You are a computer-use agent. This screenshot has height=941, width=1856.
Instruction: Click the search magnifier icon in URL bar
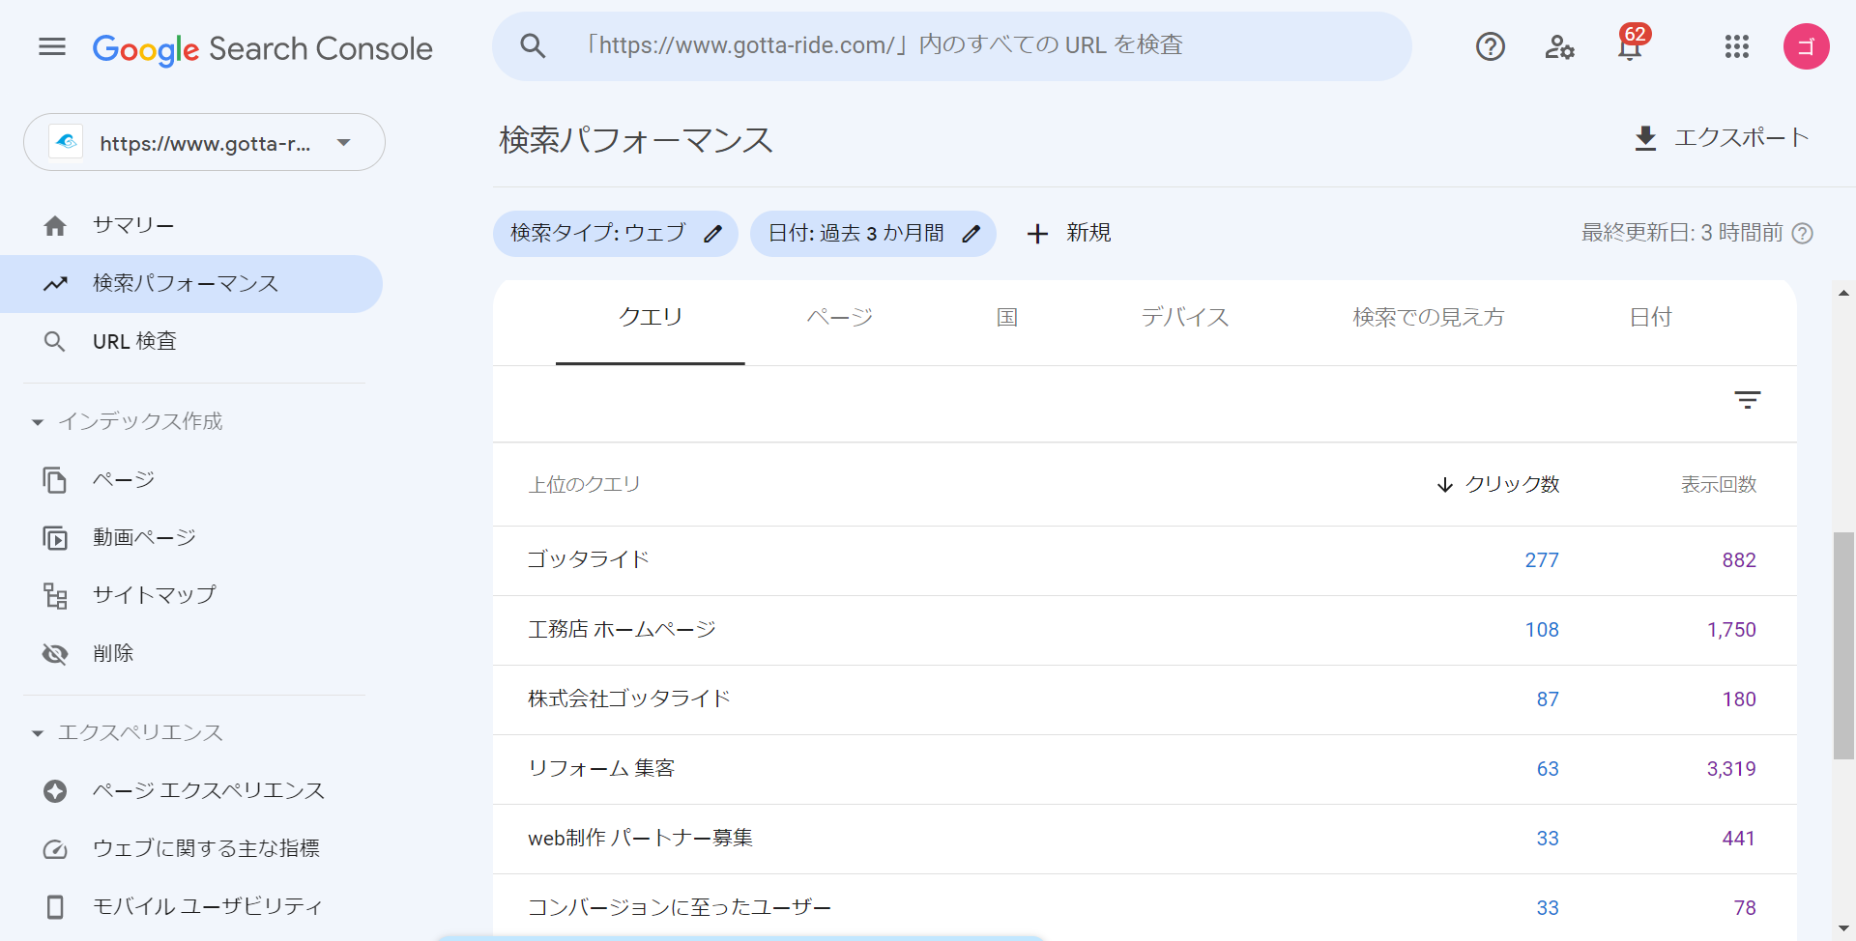click(533, 45)
